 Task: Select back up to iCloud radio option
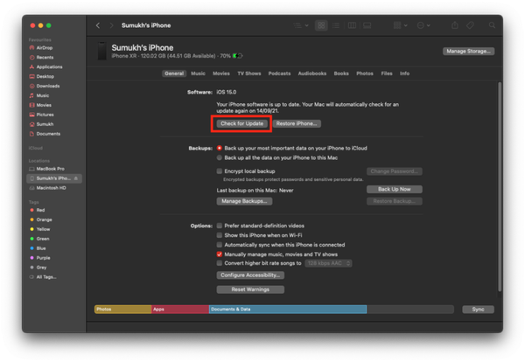point(220,148)
